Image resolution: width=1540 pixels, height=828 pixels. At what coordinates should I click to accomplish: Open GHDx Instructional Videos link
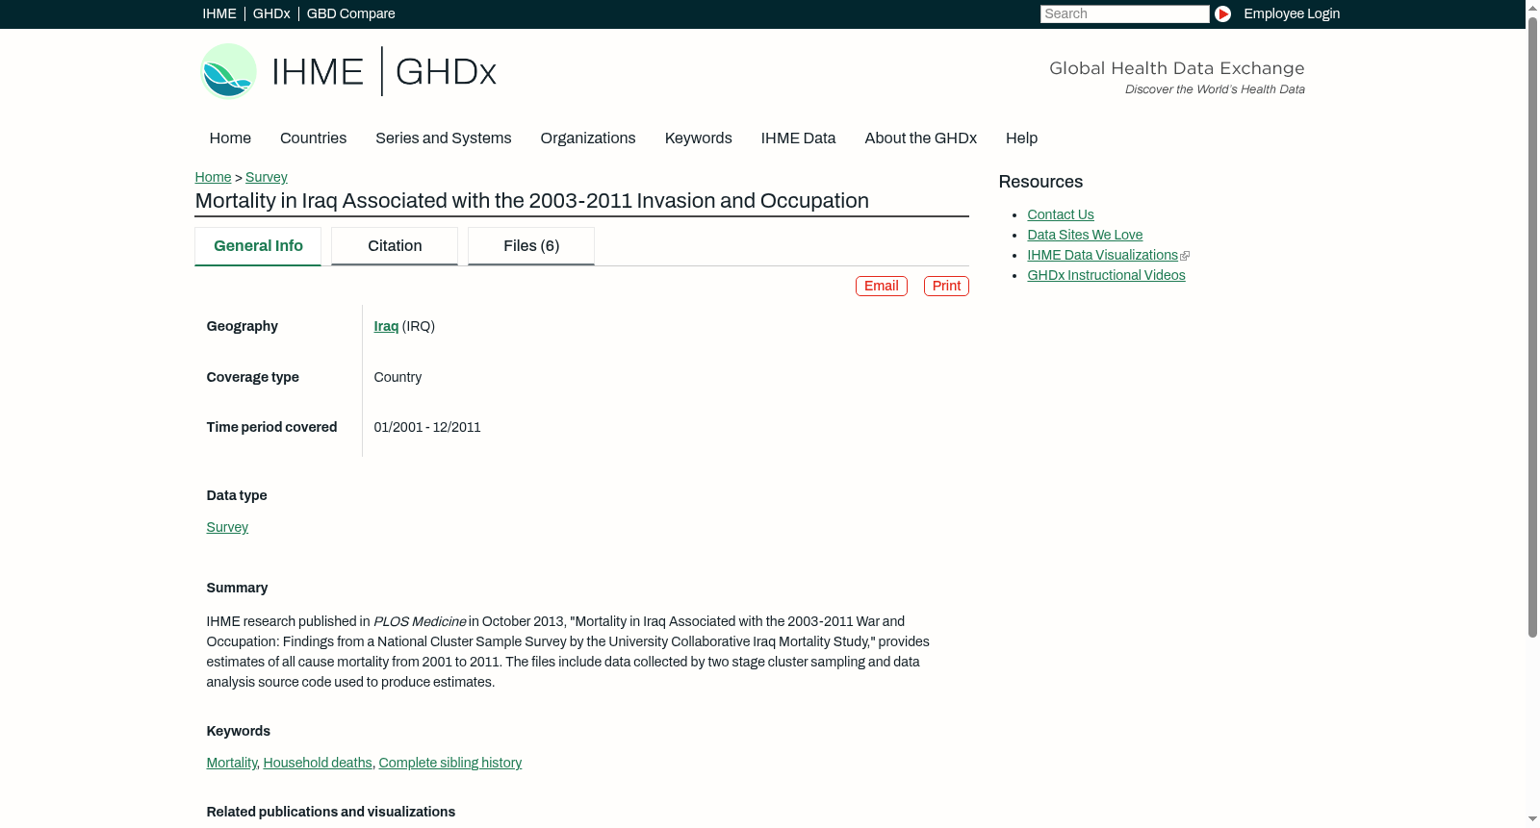click(1106, 276)
